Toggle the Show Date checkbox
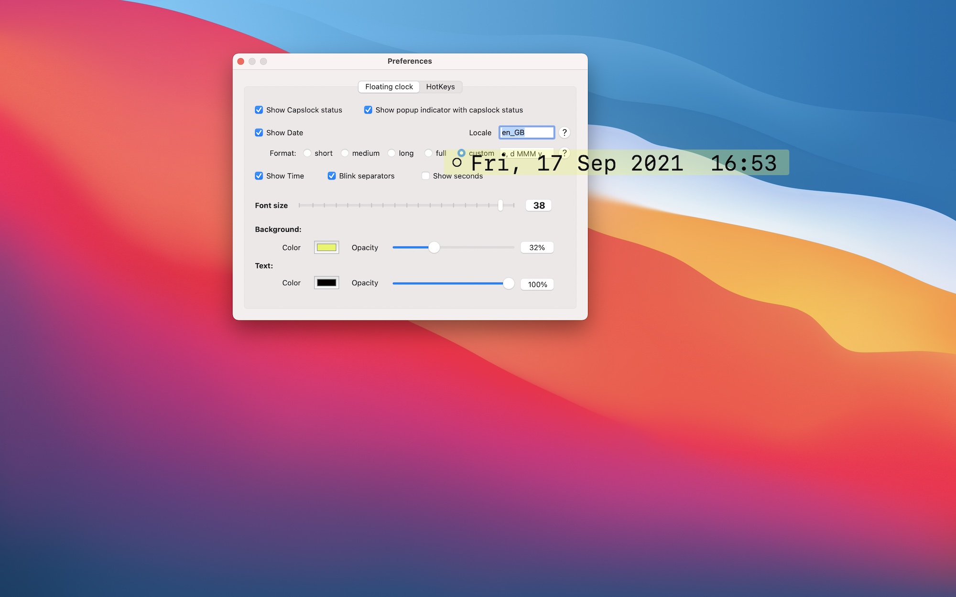Viewport: 956px width, 597px height. (x=259, y=133)
